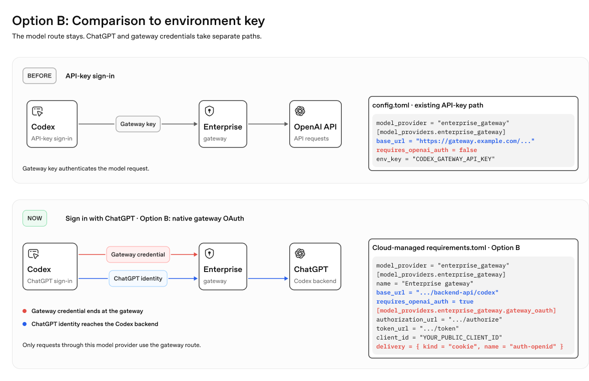Click the "Cloud-managed requirements.toml · Option B" heading
Viewport: 589px width, 381px height.
[x=446, y=247]
